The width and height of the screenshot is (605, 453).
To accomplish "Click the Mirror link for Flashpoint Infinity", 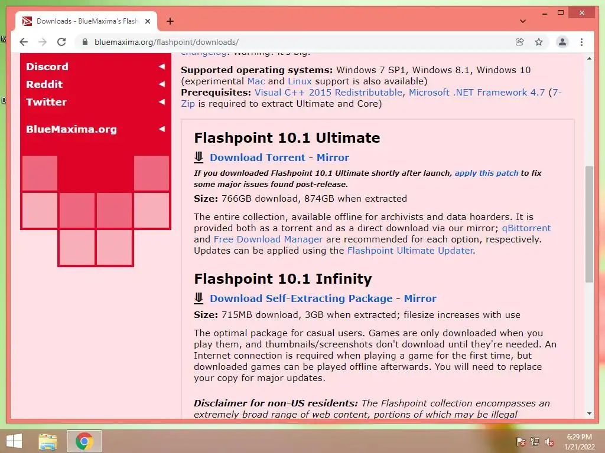I will point(420,298).
